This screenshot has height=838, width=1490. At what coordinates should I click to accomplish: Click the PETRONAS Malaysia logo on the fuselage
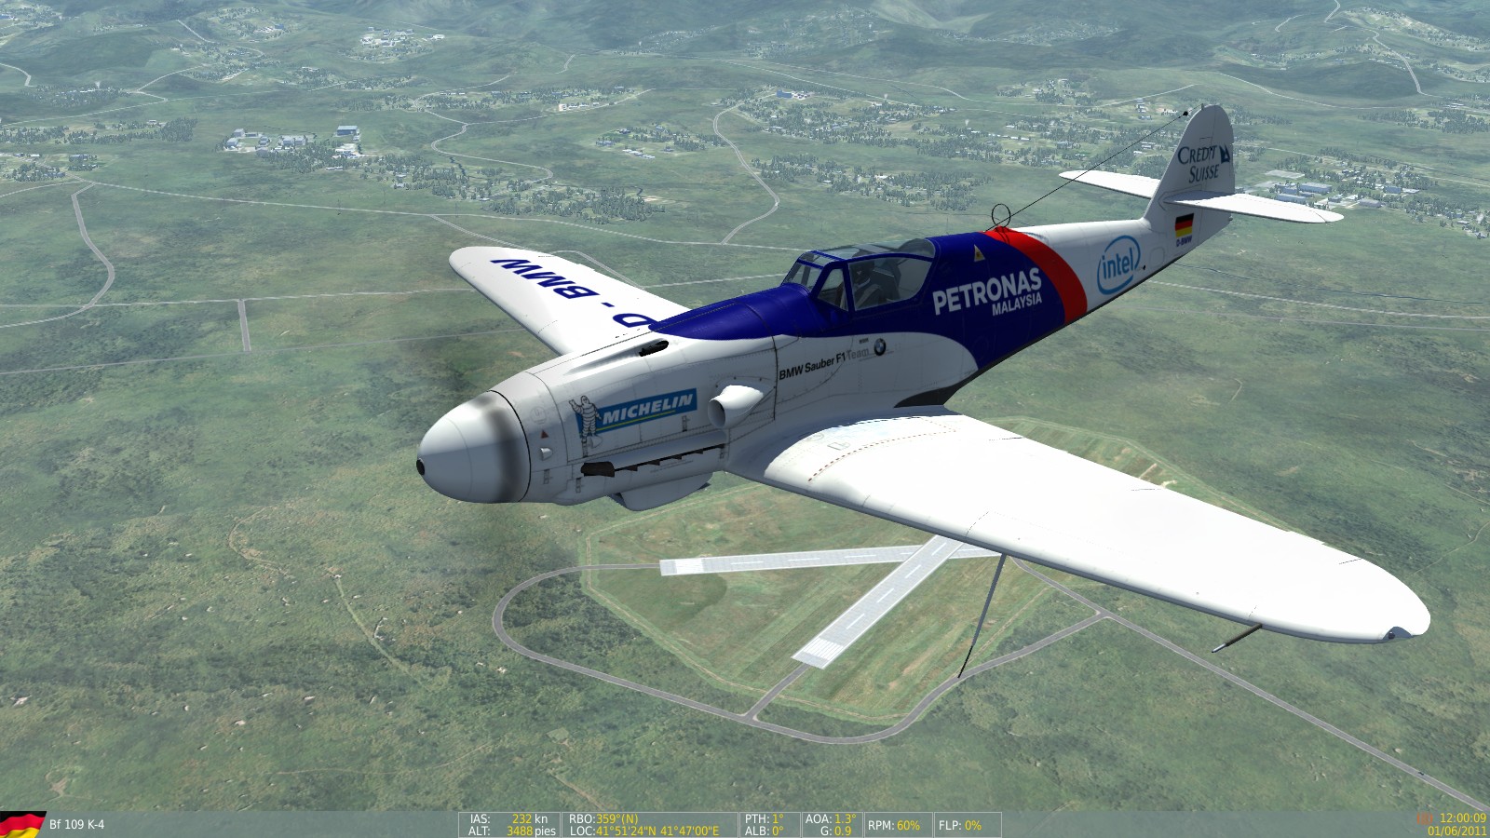[987, 293]
